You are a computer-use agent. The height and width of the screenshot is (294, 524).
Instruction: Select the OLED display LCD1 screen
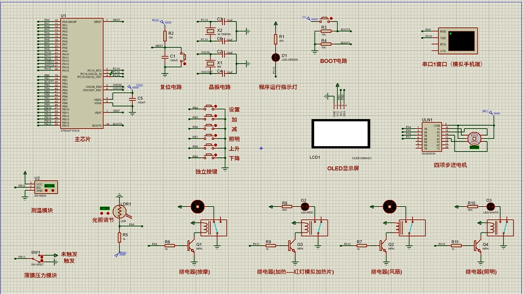[x=340, y=134]
